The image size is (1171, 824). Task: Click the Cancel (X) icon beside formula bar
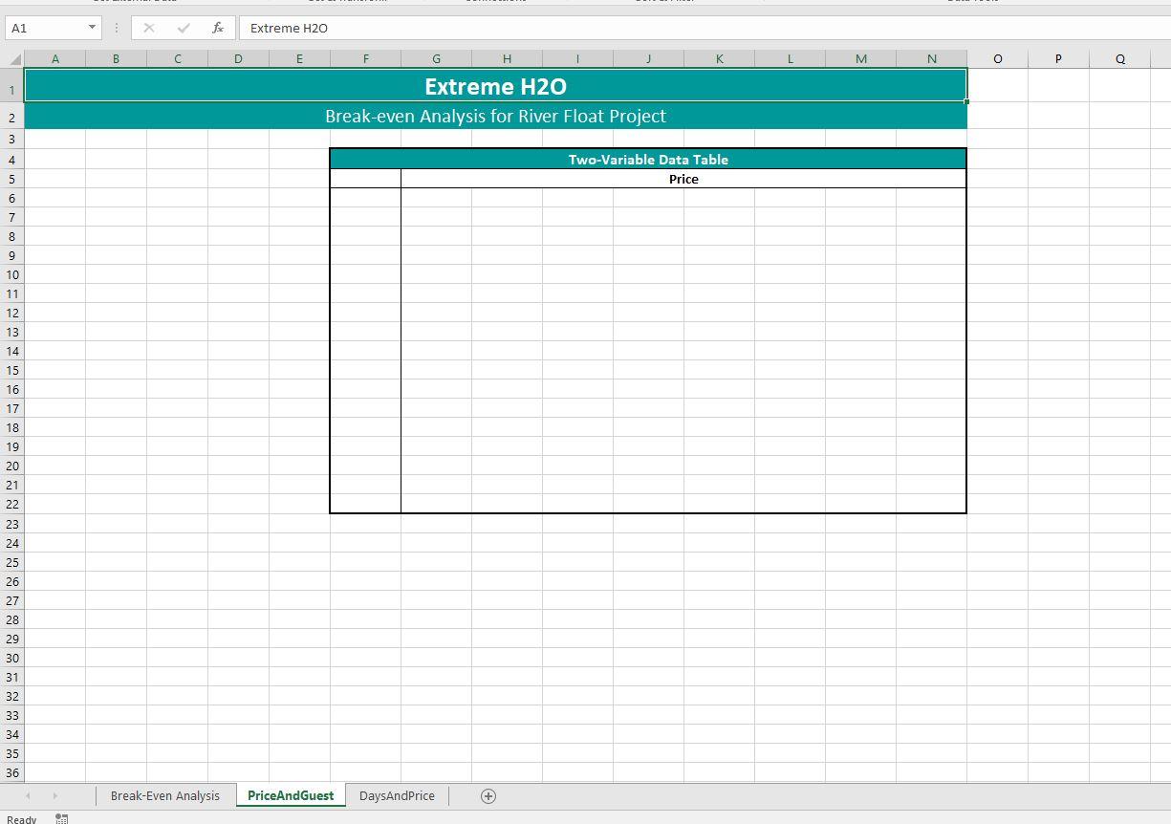[148, 28]
